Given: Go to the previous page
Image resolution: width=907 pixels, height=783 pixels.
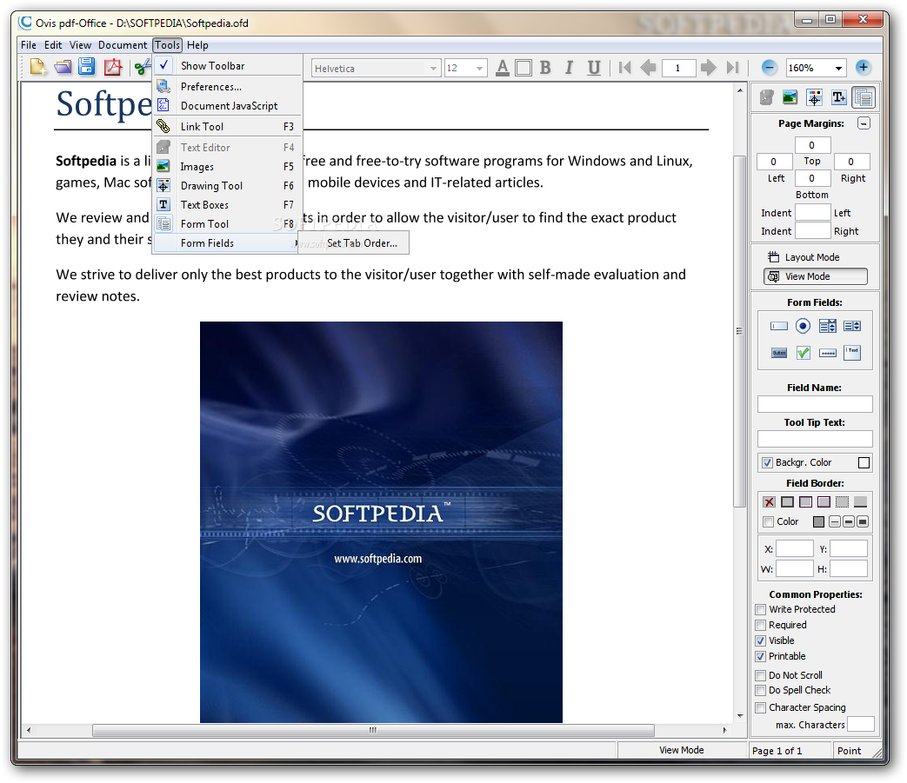Looking at the screenshot, I should click(x=648, y=68).
